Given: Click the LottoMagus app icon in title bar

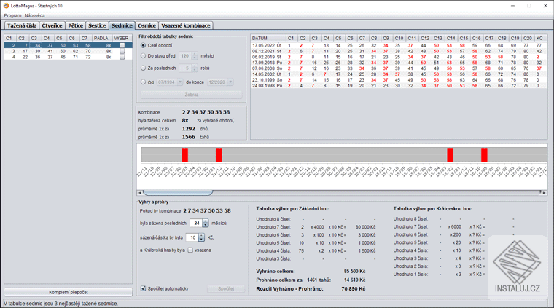Looking at the screenshot, I should pyautogui.click(x=6, y=5).
